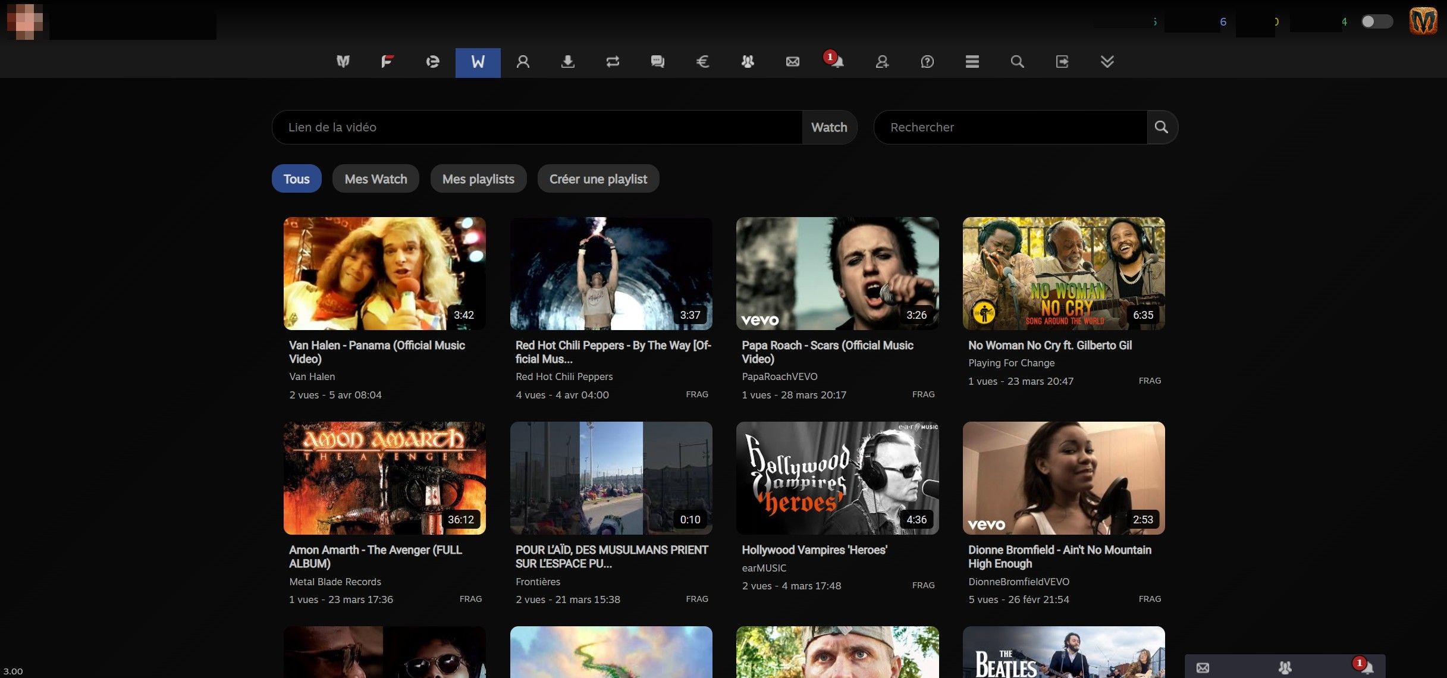Switch to Mes playlists tab
This screenshot has height=678, width=1447.
pyautogui.click(x=478, y=179)
